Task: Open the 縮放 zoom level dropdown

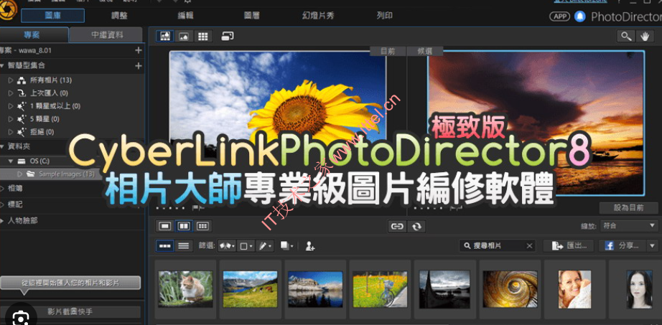Action: tap(629, 226)
